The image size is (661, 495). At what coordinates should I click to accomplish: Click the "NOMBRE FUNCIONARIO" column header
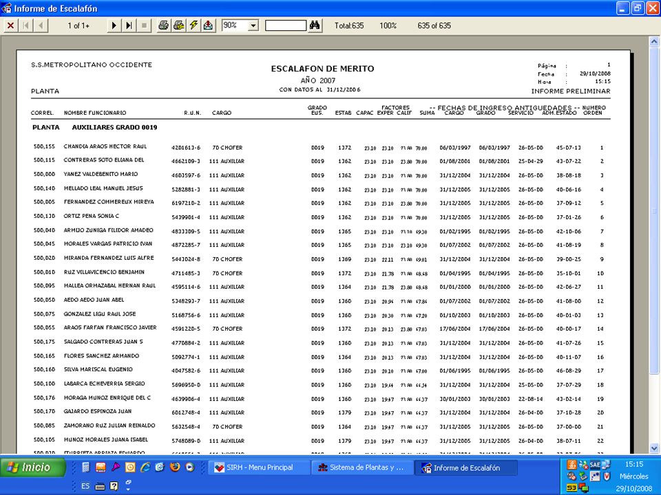coord(95,113)
